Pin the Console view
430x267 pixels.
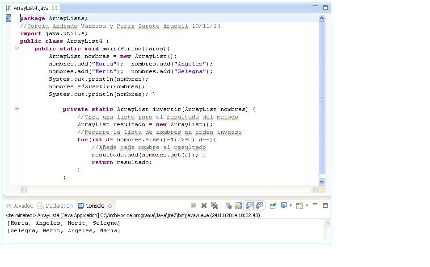273,205
